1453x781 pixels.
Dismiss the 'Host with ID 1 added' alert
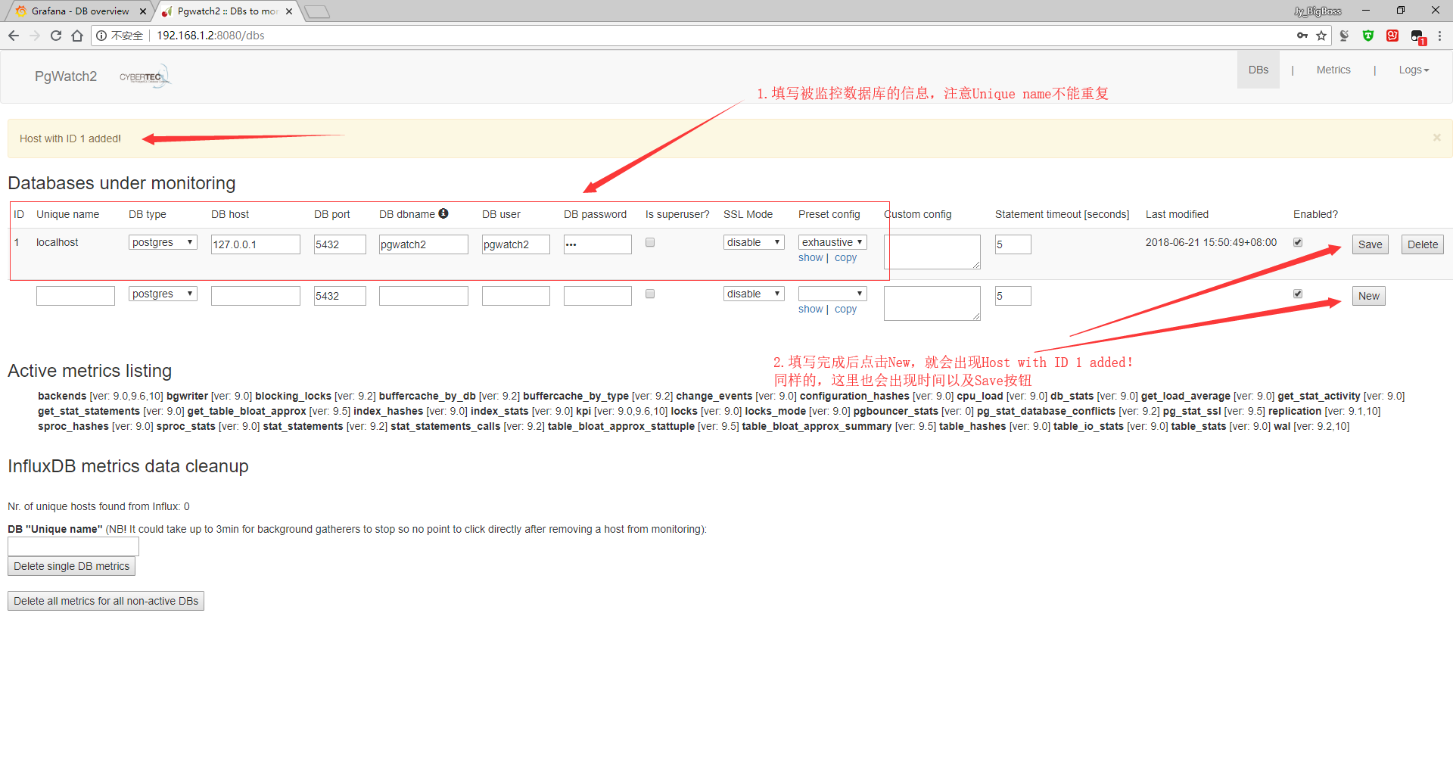tap(1436, 137)
